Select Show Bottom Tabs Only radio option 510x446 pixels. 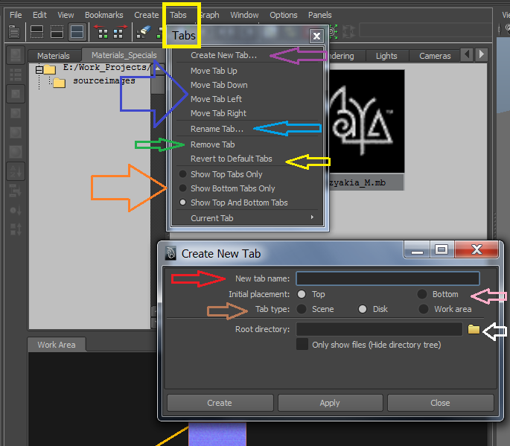click(x=183, y=188)
